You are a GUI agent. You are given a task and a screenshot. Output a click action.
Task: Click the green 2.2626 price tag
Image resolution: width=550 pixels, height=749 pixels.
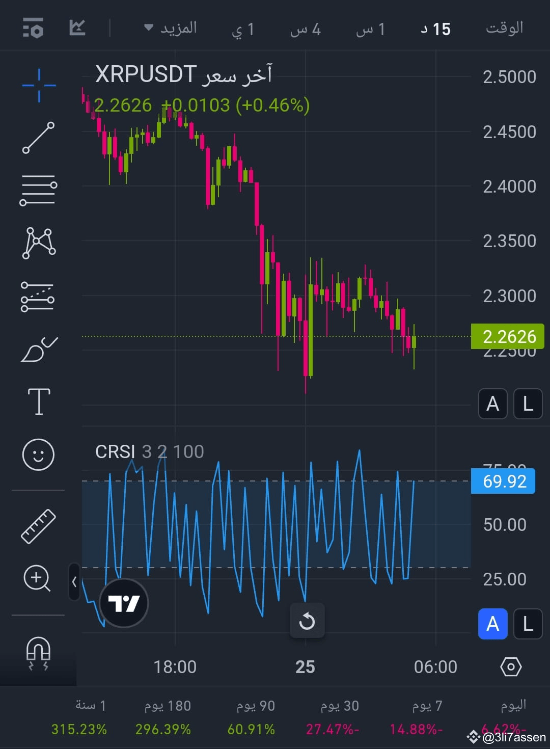point(507,336)
